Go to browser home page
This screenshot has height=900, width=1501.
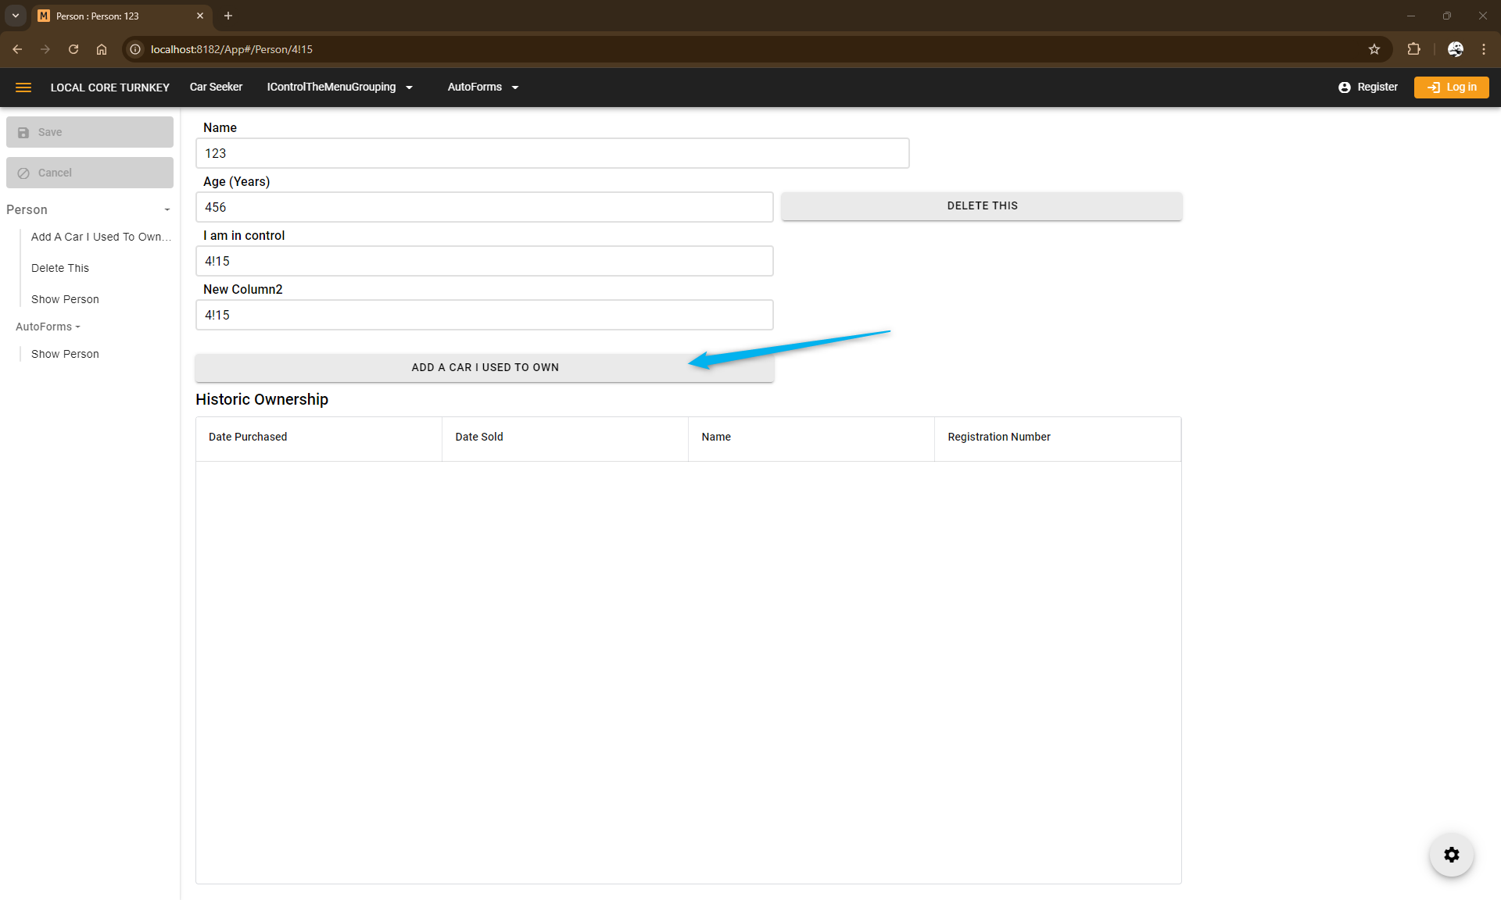102,49
